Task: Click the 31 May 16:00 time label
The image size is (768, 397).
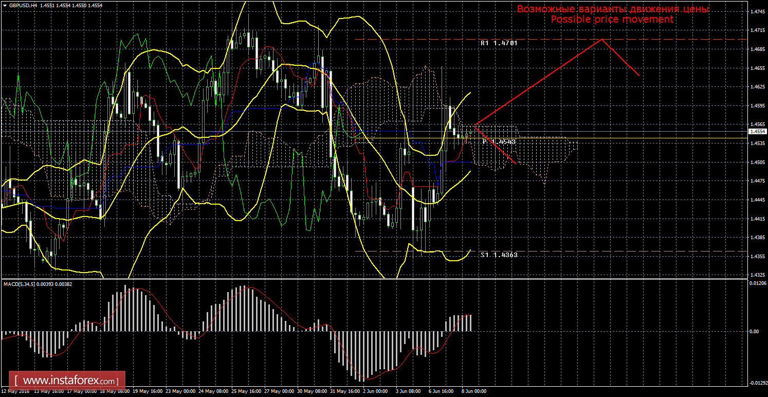Action: [344, 391]
